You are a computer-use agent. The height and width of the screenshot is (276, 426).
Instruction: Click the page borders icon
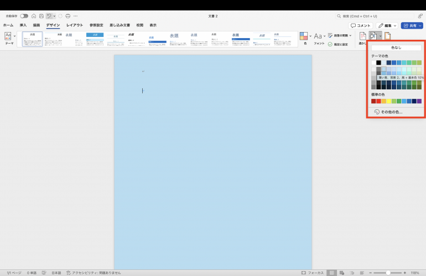tap(388, 36)
